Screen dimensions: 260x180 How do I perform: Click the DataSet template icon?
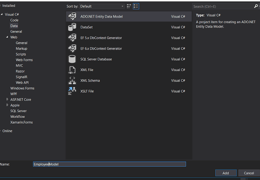(x=72, y=27)
